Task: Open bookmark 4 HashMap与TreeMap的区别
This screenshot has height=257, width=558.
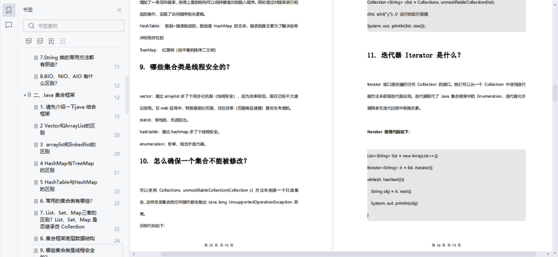Action: coord(67,167)
